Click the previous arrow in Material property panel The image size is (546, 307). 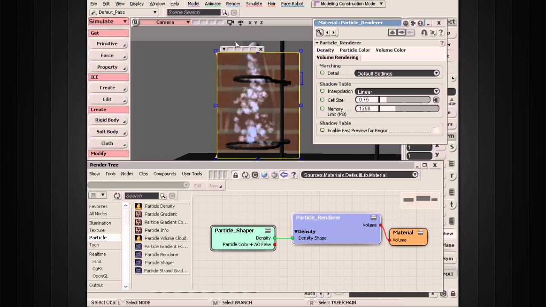(328, 32)
